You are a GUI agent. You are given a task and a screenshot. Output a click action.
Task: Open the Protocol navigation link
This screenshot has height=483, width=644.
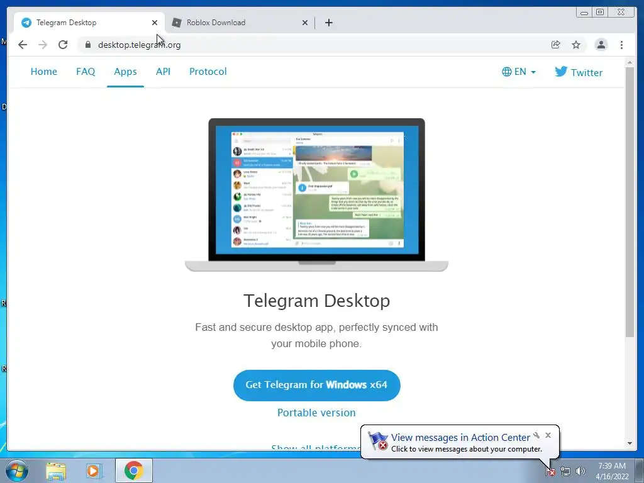pyautogui.click(x=208, y=72)
